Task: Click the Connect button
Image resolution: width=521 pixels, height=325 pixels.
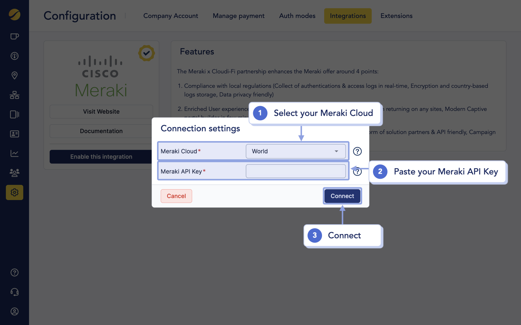Action: [342, 196]
